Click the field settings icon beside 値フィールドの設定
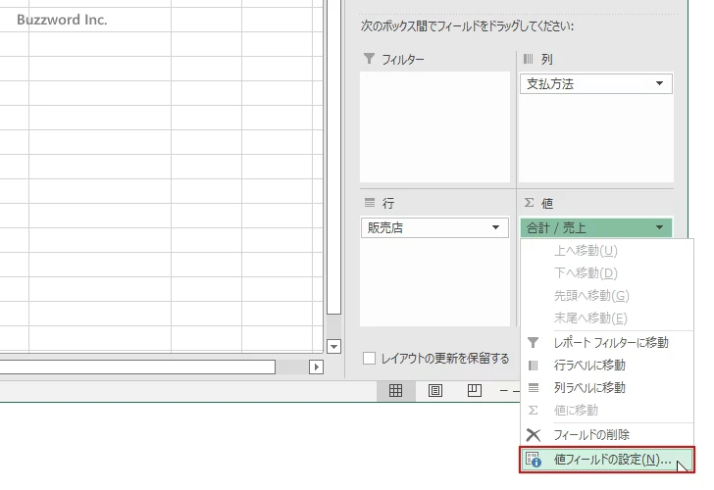Image resolution: width=714 pixels, height=490 pixels. point(534,460)
